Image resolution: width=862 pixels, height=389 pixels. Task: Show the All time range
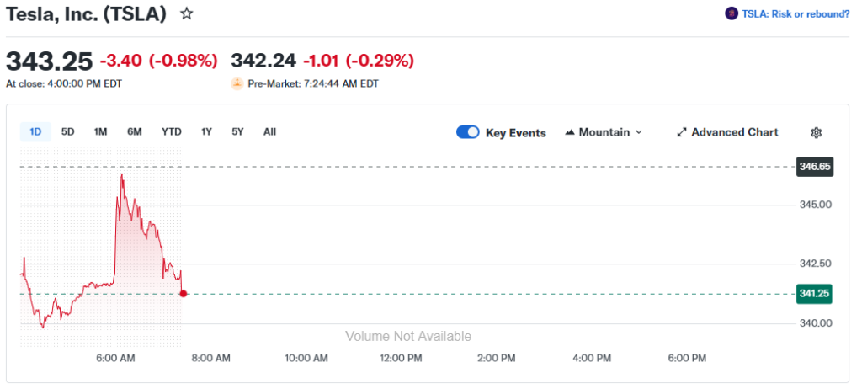pos(269,131)
